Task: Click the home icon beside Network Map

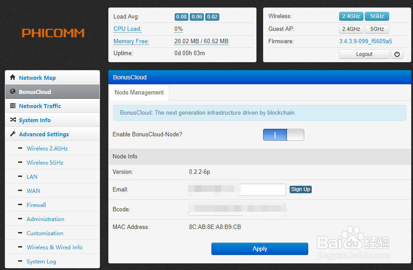Action: click(13, 77)
